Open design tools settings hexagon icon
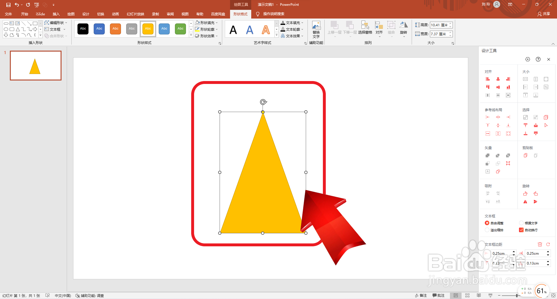Screen dimensions: 557x299 point(528,59)
